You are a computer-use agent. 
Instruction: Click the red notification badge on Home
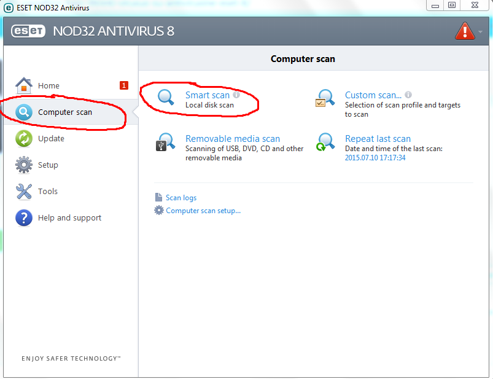[x=124, y=85]
